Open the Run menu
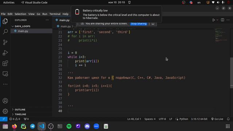Screen dimensions: 233x131 pyautogui.click(x=44, y=14)
